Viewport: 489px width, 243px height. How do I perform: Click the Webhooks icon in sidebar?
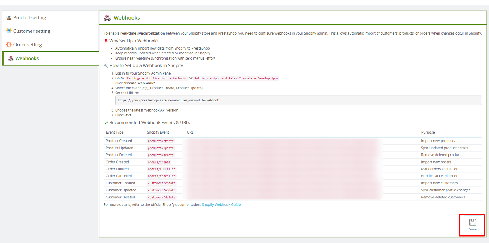pyautogui.click(x=11, y=58)
